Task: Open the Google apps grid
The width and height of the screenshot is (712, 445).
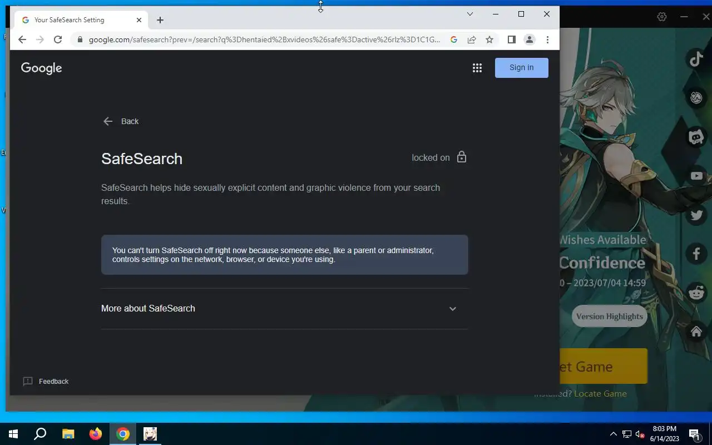Action: [x=477, y=68]
